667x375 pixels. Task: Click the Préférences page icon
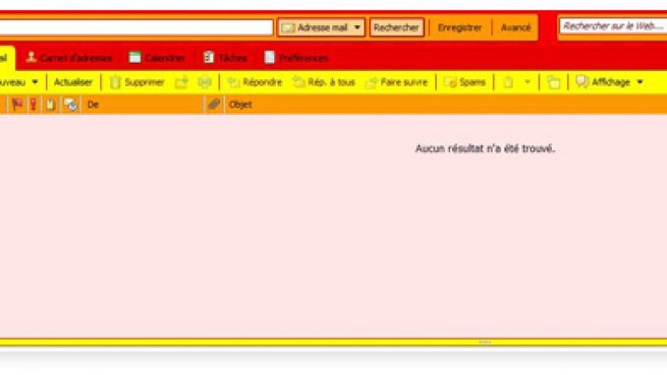[x=269, y=57]
